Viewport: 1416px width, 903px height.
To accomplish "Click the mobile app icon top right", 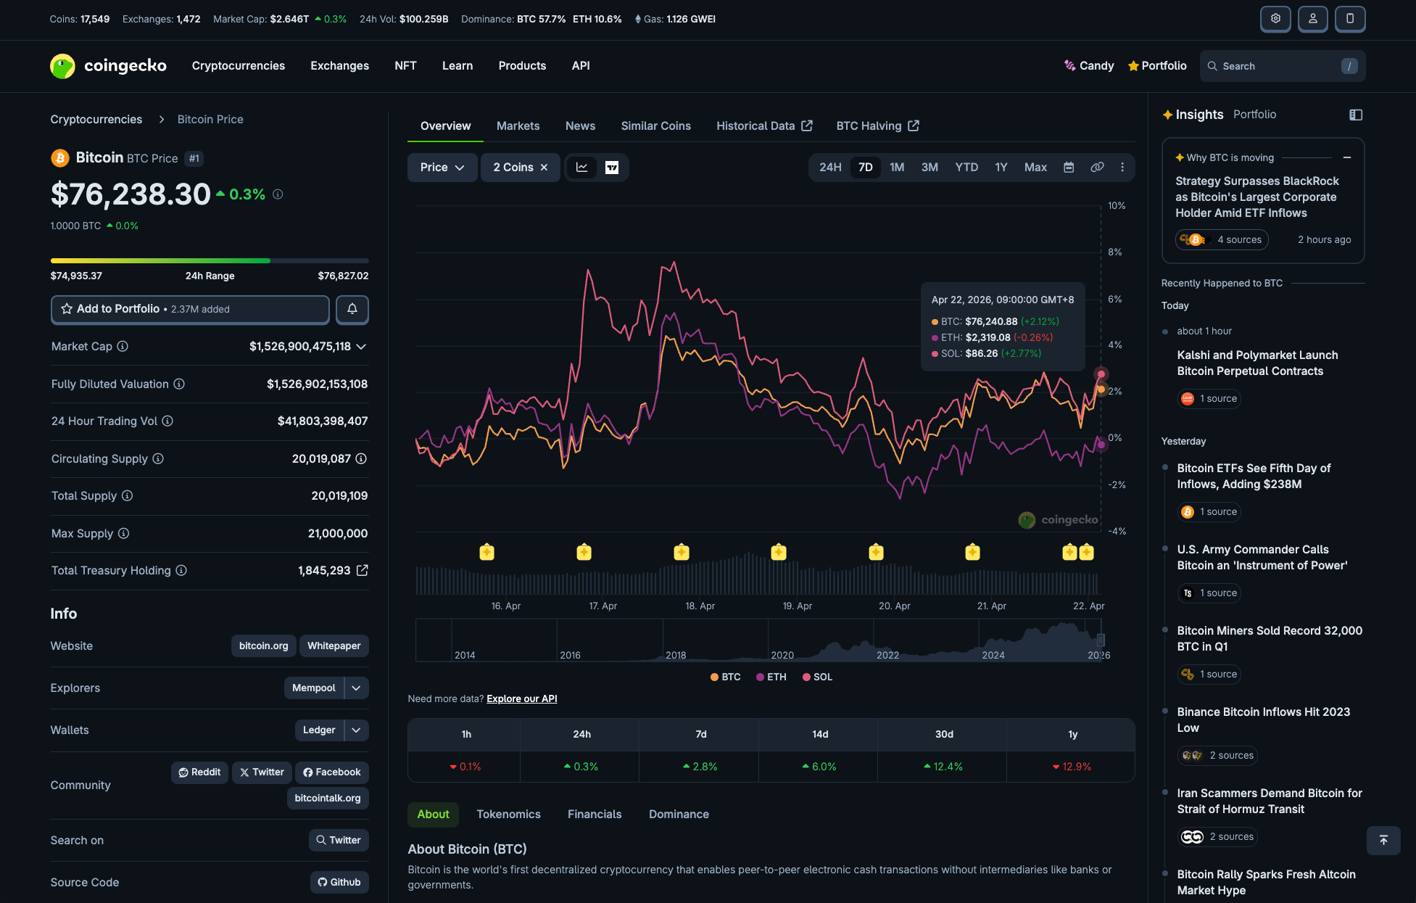I will (x=1349, y=19).
